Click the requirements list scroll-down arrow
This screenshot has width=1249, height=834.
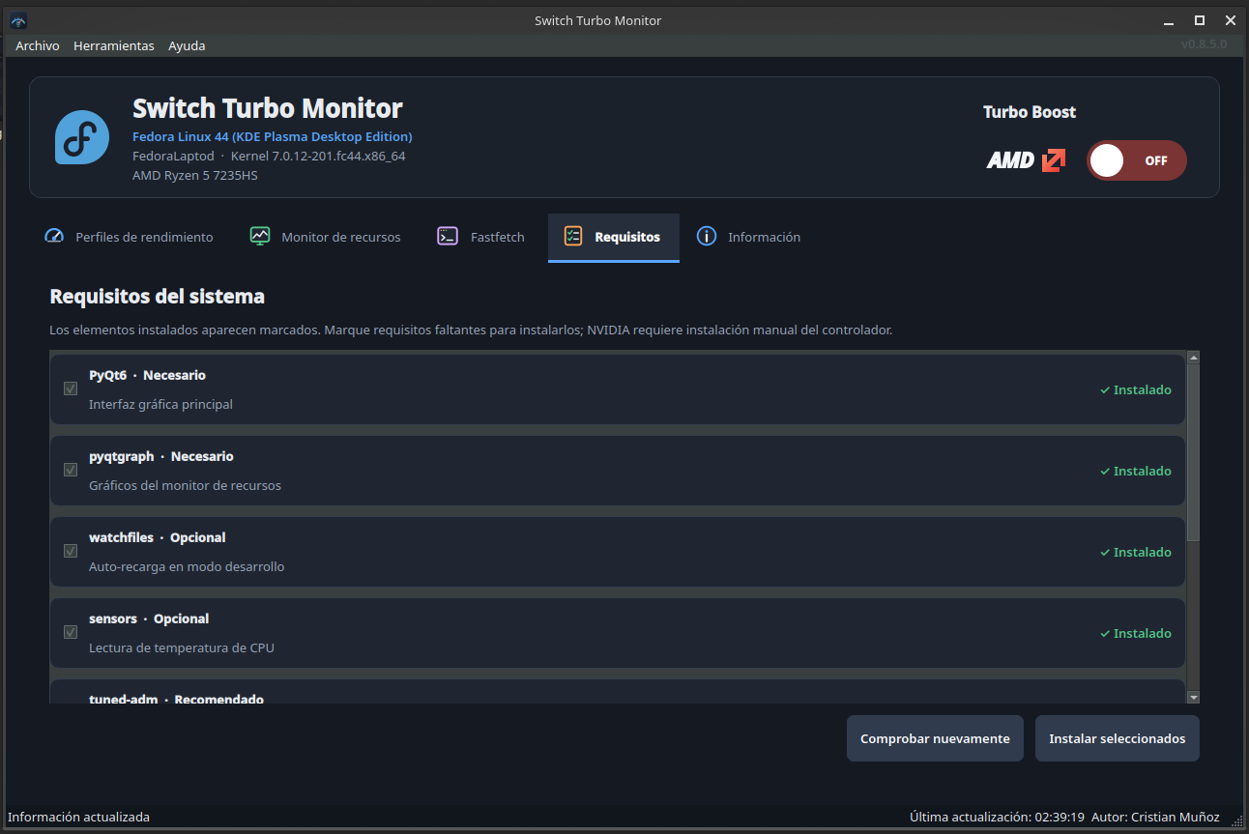tap(1193, 697)
